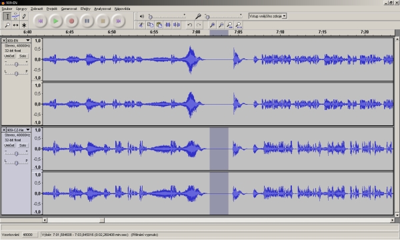Viewport: 400px width, 240px height.
Task: Open the Zobrazit menu
Action: click(37, 9)
